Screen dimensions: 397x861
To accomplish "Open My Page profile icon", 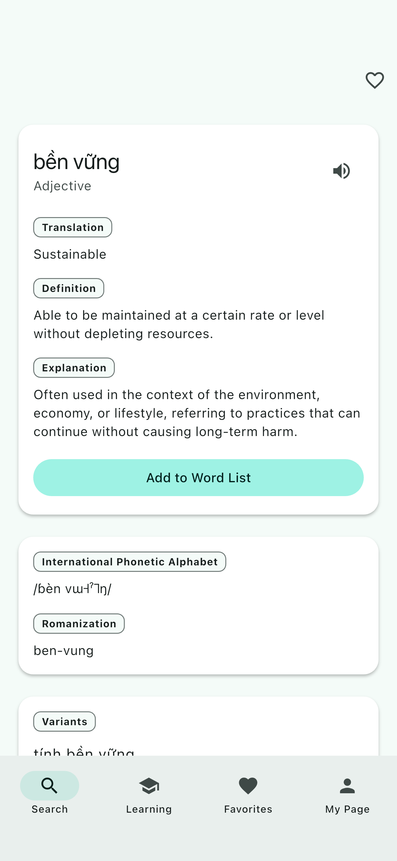I will click(x=347, y=786).
